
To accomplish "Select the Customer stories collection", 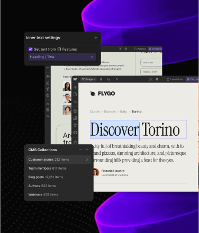I will point(59,160).
